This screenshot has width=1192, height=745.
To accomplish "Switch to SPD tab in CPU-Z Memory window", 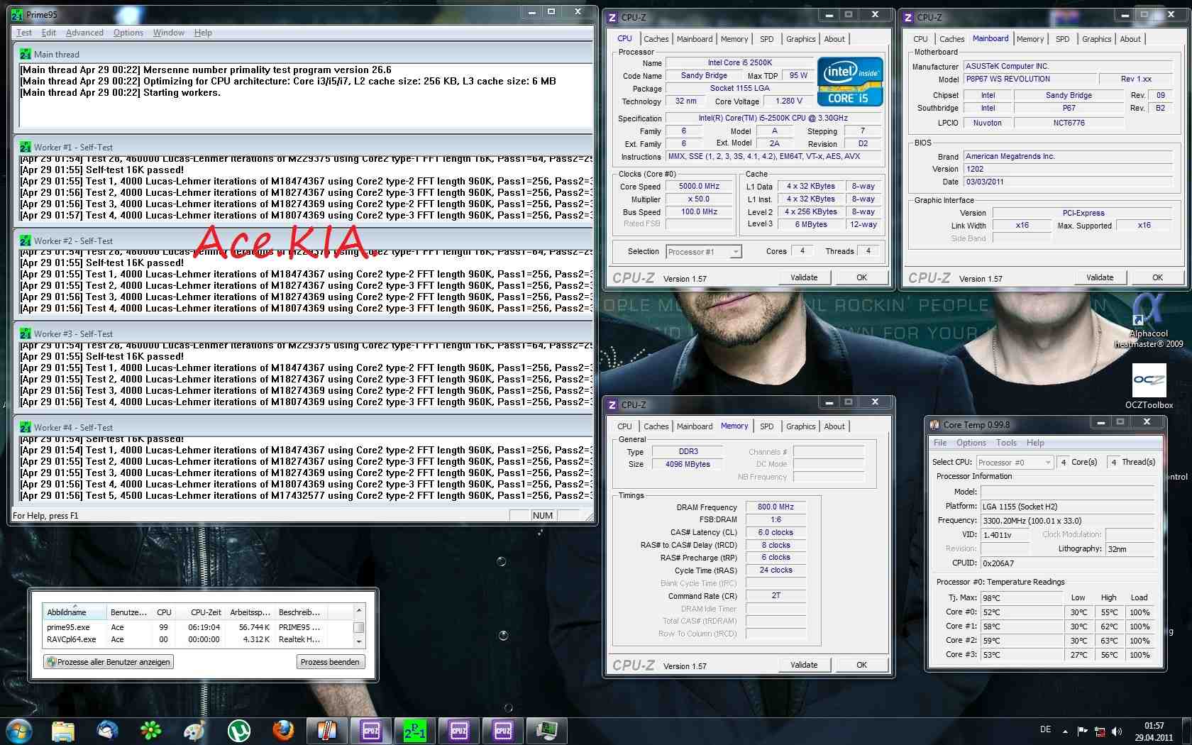I will click(767, 426).
